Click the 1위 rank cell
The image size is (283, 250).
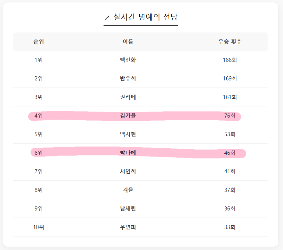click(38, 60)
